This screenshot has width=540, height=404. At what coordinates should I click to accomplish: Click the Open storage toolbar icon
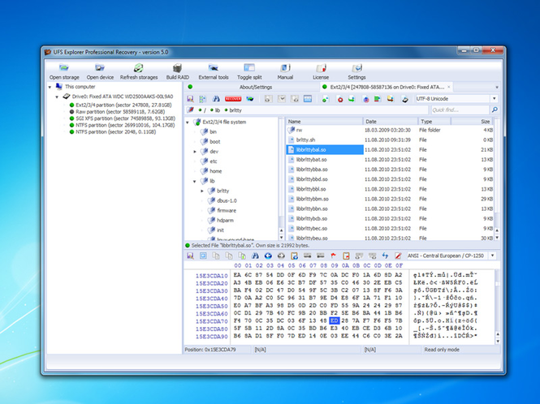tap(64, 68)
